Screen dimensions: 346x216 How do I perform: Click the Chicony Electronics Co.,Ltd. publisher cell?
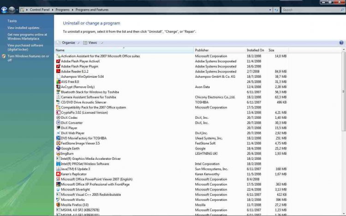coord(215,97)
